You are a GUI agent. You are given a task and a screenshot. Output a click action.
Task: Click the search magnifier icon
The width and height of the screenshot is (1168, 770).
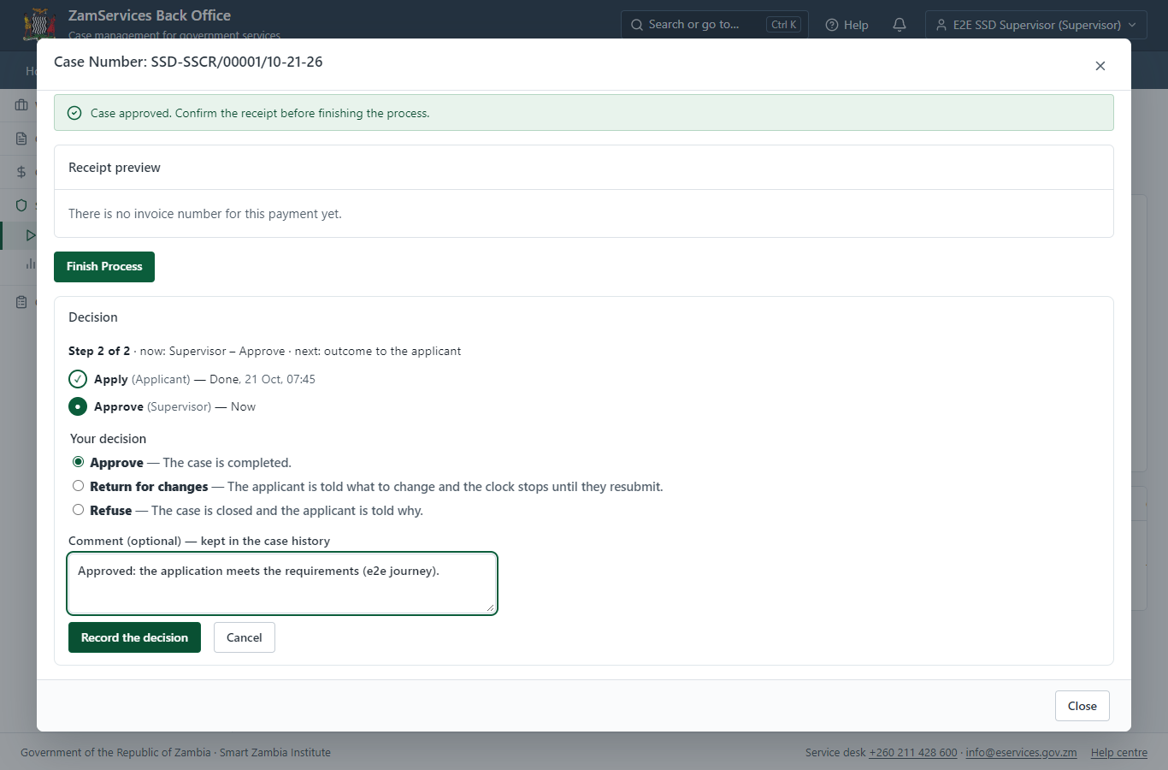pos(637,25)
